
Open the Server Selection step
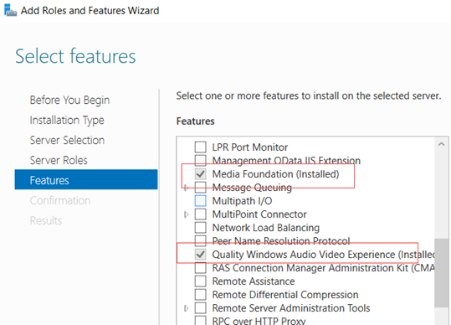click(67, 140)
